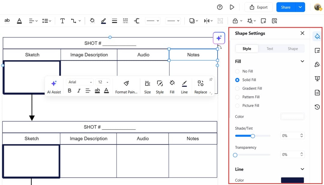
Task: Switch to the Shape tab
Action: click(293, 49)
